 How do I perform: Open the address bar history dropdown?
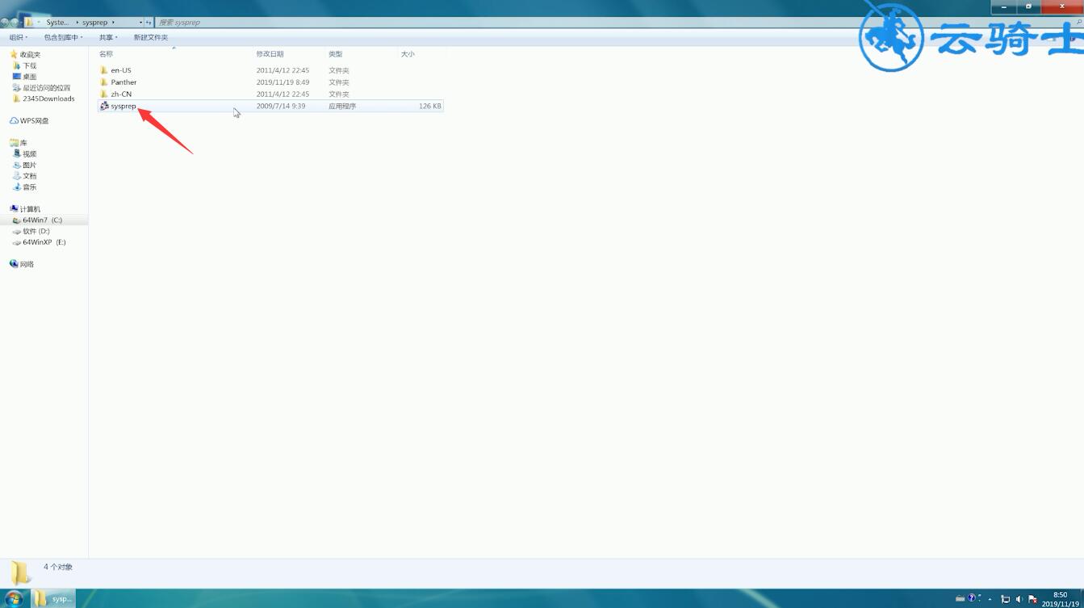[140, 23]
